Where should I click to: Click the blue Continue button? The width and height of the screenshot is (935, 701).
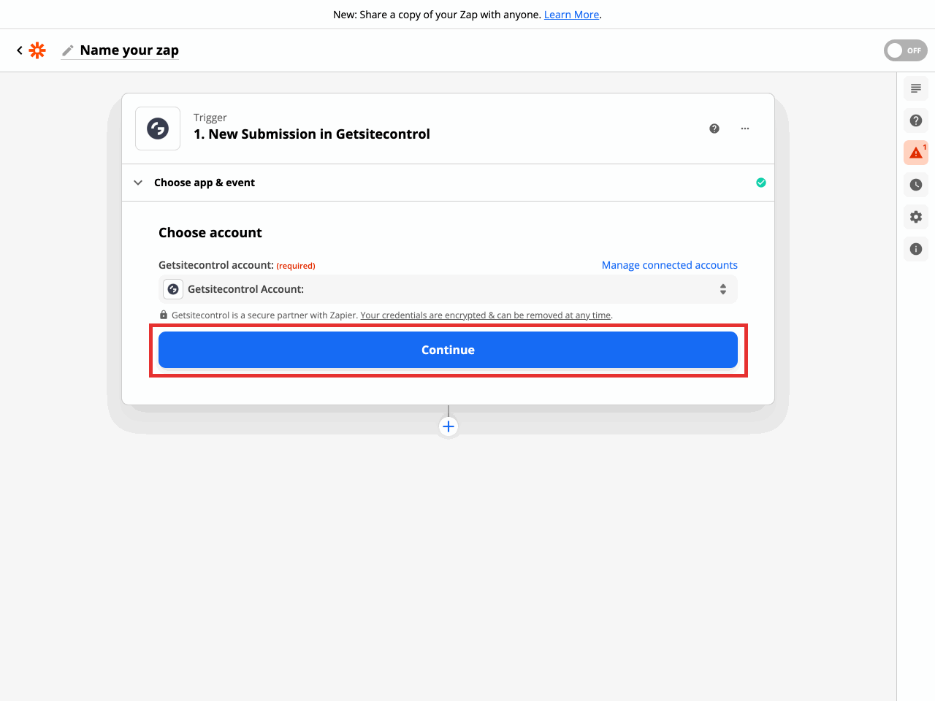pos(448,350)
